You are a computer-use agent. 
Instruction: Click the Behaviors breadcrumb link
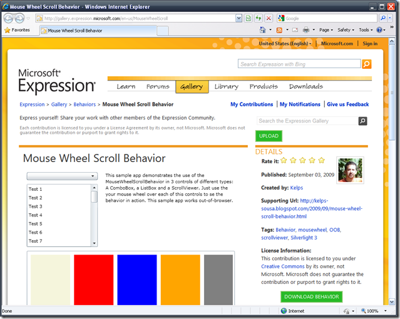pos(85,104)
